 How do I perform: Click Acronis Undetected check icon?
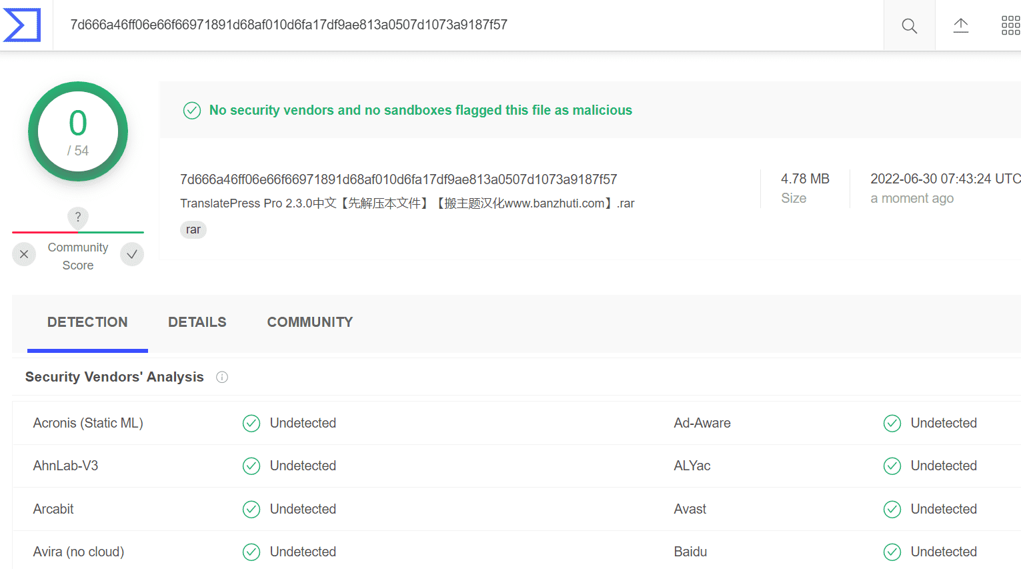pyautogui.click(x=251, y=424)
